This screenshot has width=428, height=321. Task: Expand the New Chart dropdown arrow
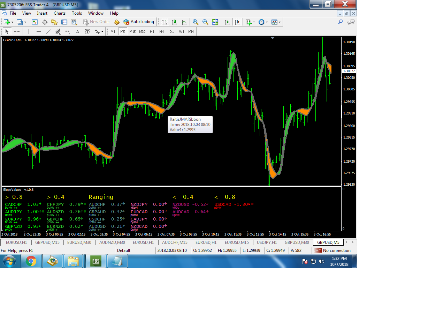[x=13, y=22]
